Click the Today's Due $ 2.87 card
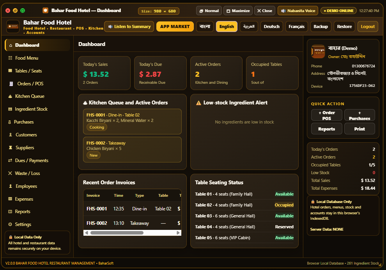Viewport: 386px width, 270px height. 160,73
